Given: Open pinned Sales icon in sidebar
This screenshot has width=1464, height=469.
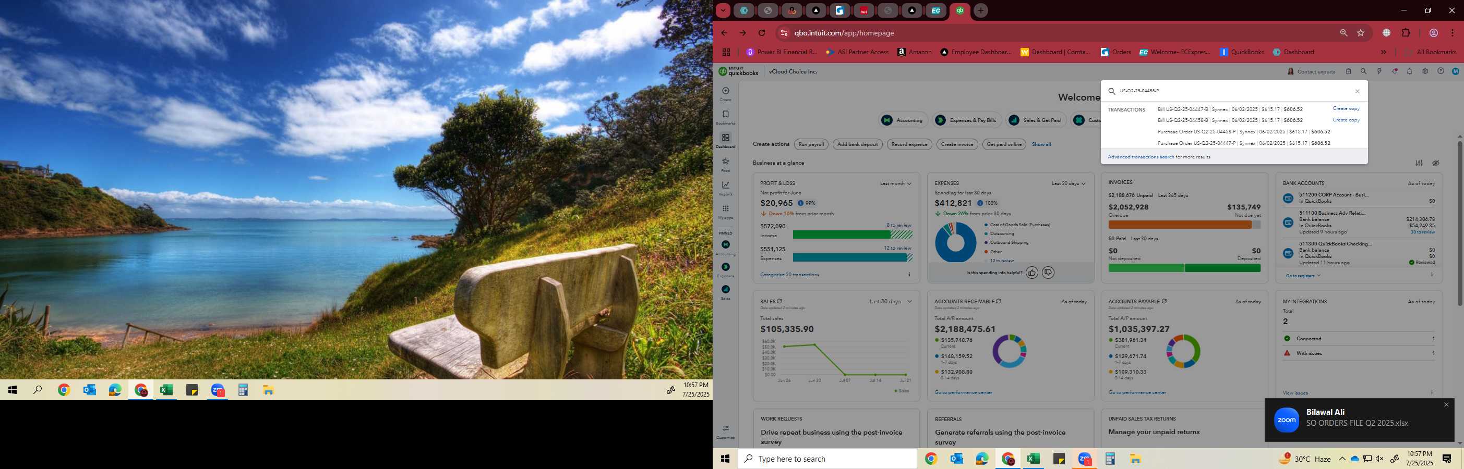Looking at the screenshot, I should point(725,289).
